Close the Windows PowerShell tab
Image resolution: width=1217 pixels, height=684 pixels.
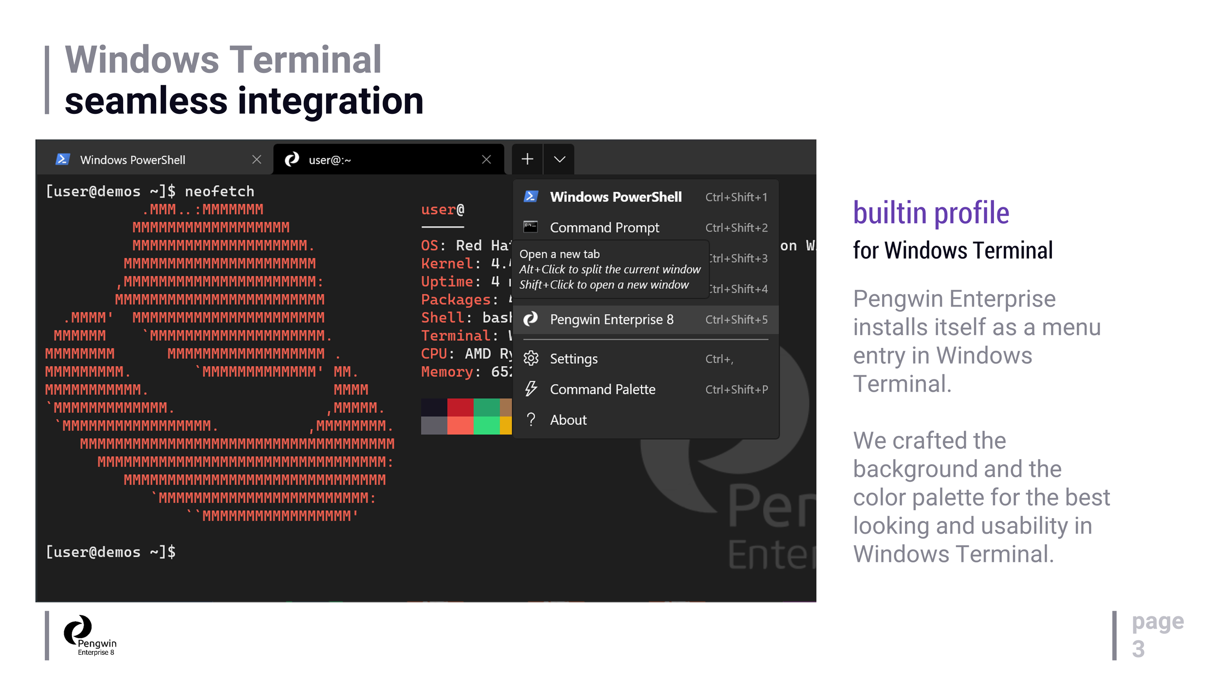tap(257, 160)
